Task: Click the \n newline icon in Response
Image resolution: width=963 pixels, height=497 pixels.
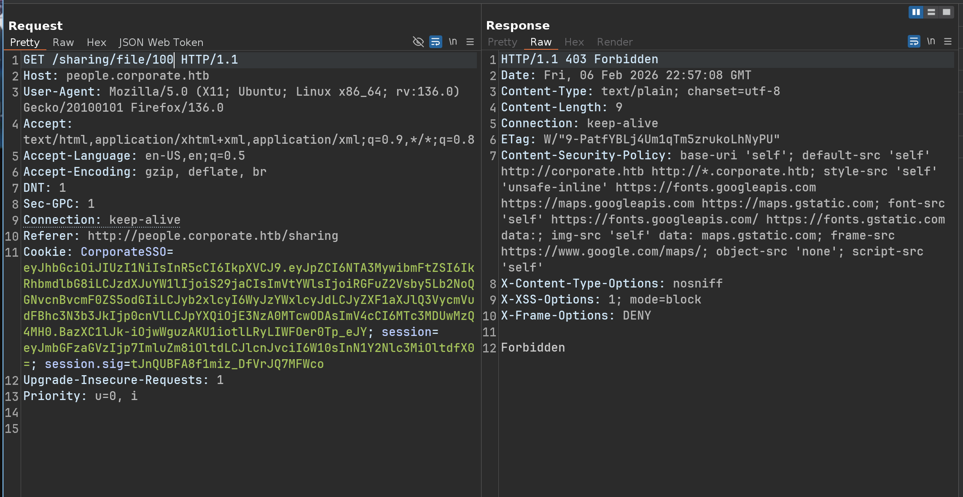Action: [931, 41]
